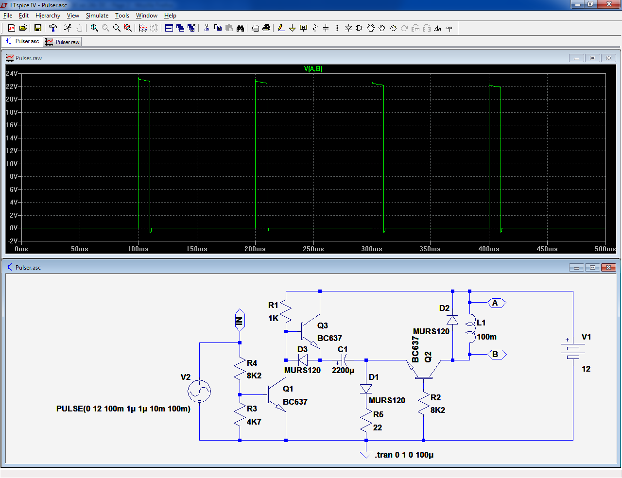Image resolution: width=622 pixels, height=478 pixels.
Task: Select the Ground symbol tool
Action: pyautogui.click(x=292, y=28)
